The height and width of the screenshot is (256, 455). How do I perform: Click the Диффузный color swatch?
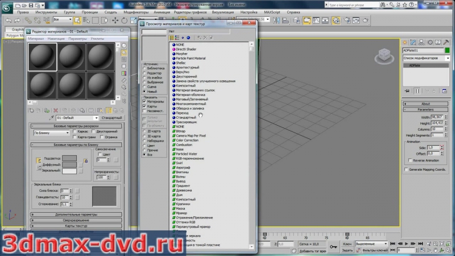pos(69,164)
